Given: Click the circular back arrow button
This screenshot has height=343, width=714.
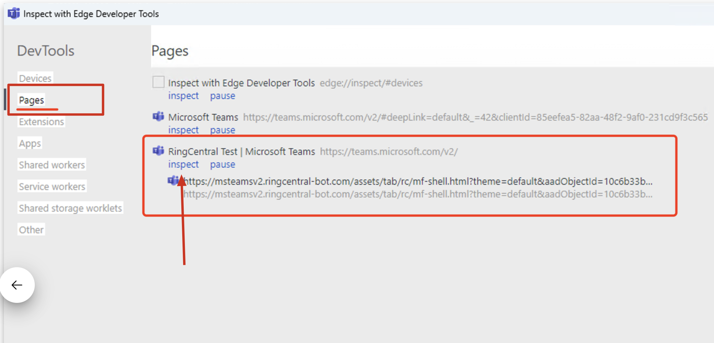Looking at the screenshot, I should pyautogui.click(x=17, y=284).
